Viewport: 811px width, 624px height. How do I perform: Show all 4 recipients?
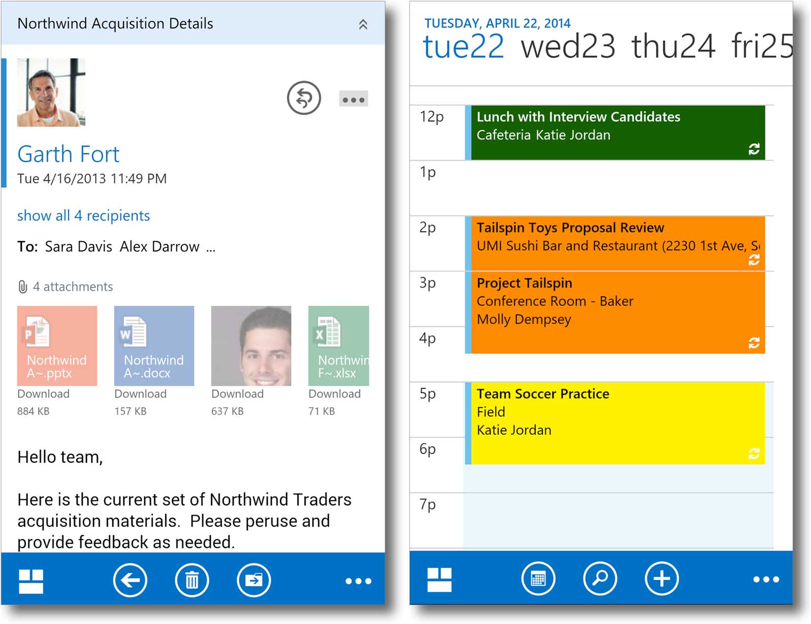(84, 215)
